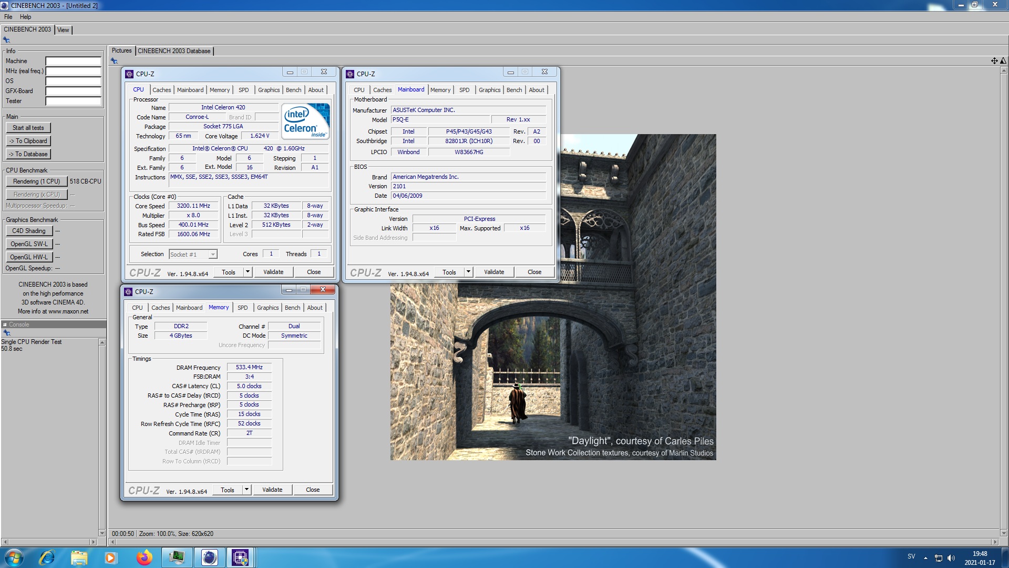Screen dimensions: 1009x568
Task: Click the OS input field
Action: click(73, 81)
